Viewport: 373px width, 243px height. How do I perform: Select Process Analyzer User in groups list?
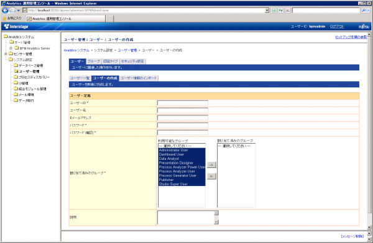point(182,171)
